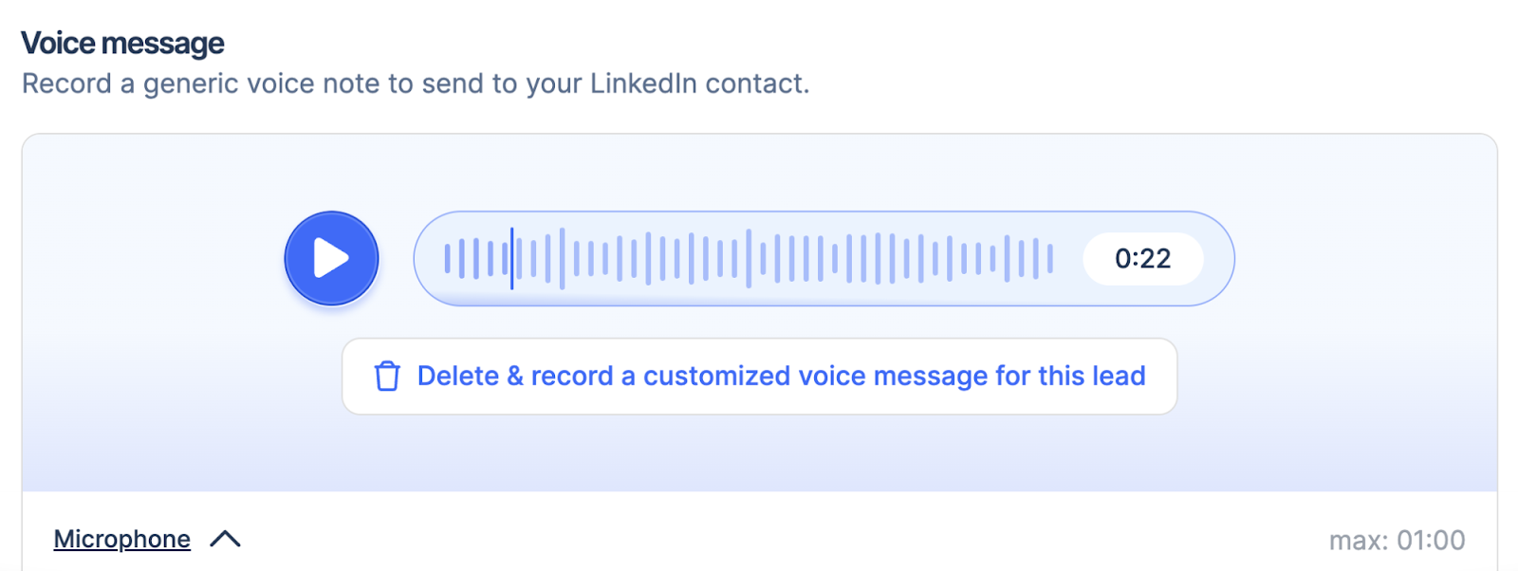Image resolution: width=1518 pixels, height=571 pixels.
Task: Jump to the last waveform bar
Action: point(1050,258)
